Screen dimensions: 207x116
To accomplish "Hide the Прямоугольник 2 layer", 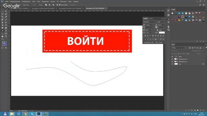I will click(172, 59).
